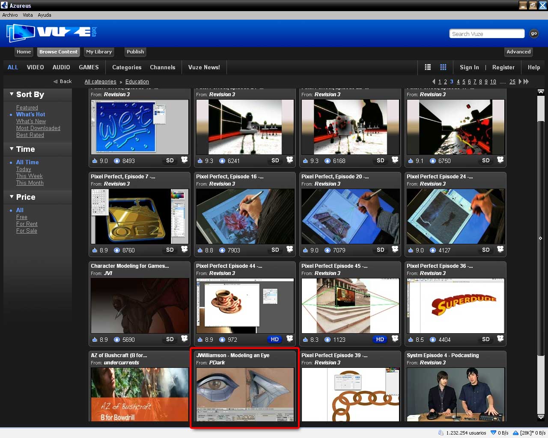Collapse the Time filter section

point(12,149)
